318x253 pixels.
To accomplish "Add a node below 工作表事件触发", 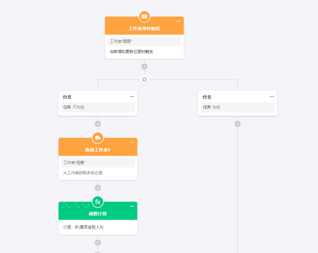I will (144, 67).
